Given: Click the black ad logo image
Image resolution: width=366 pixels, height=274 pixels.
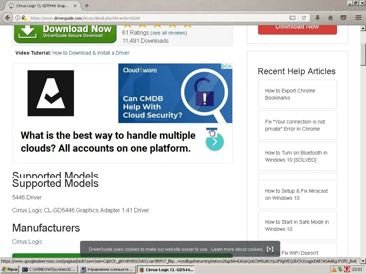Looking at the screenshot, I should click(x=51, y=93).
